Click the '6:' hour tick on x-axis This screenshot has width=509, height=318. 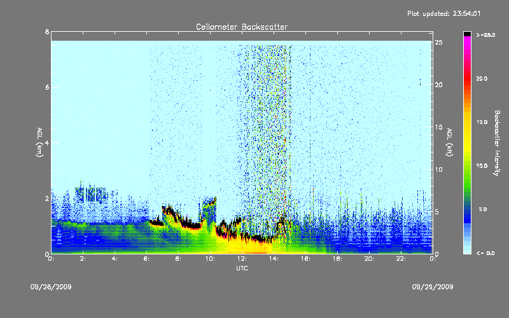(146, 259)
